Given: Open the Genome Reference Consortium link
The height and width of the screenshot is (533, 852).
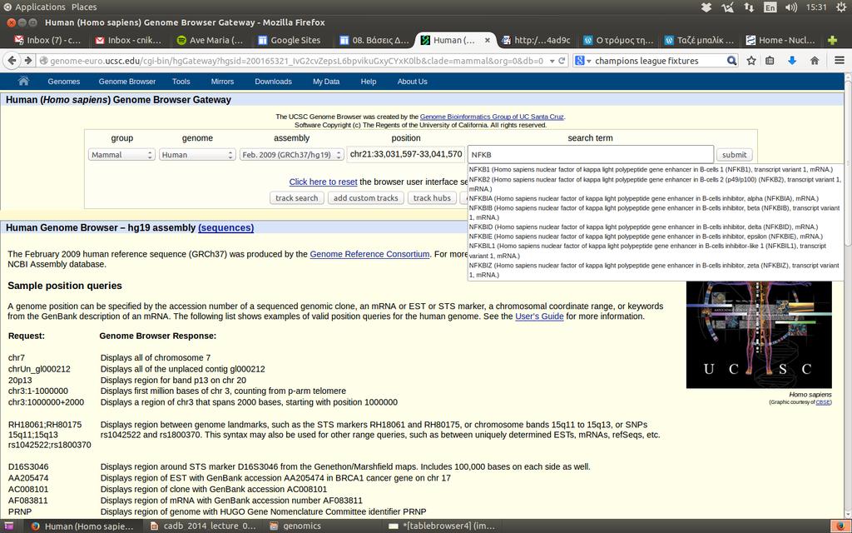Looking at the screenshot, I should [369, 254].
